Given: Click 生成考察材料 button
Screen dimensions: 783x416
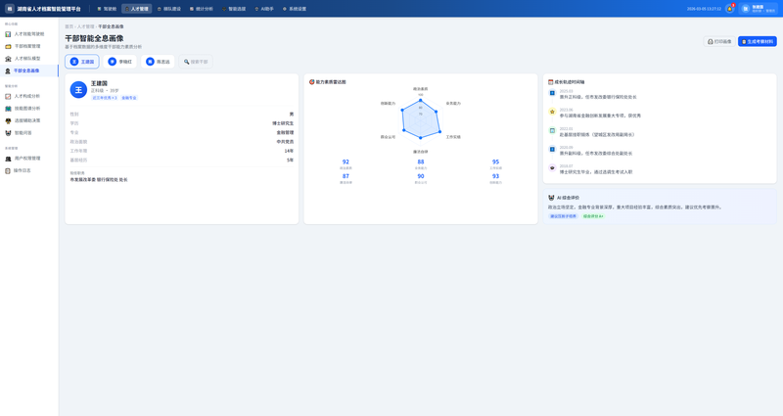Looking at the screenshot, I should click(757, 42).
